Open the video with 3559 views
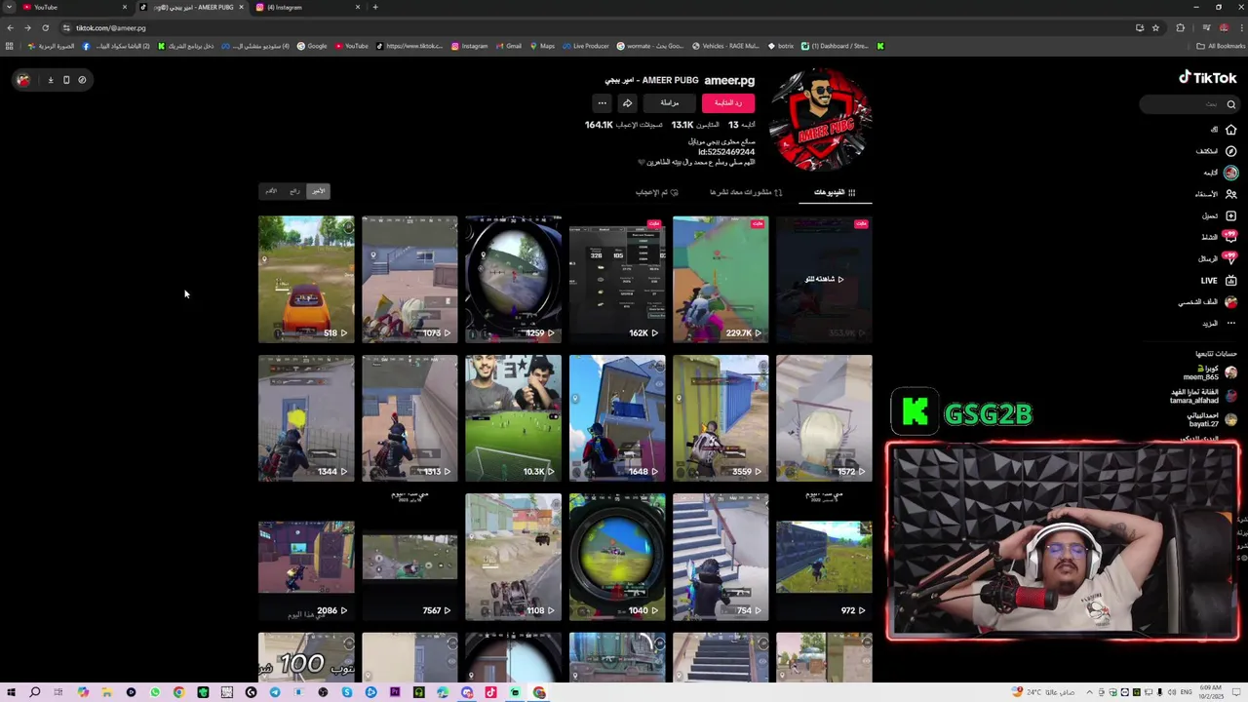 pyautogui.click(x=721, y=418)
